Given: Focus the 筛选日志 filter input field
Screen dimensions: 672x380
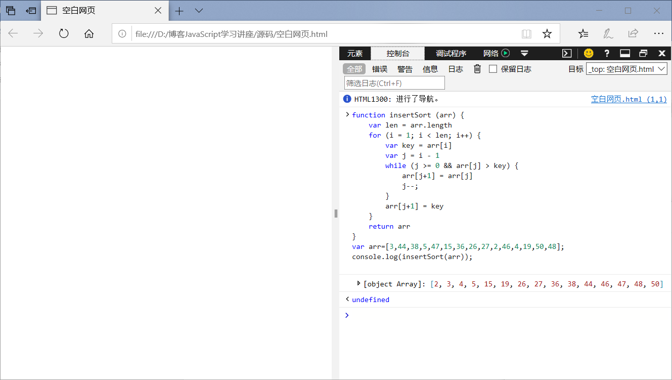Looking at the screenshot, I should (394, 83).
